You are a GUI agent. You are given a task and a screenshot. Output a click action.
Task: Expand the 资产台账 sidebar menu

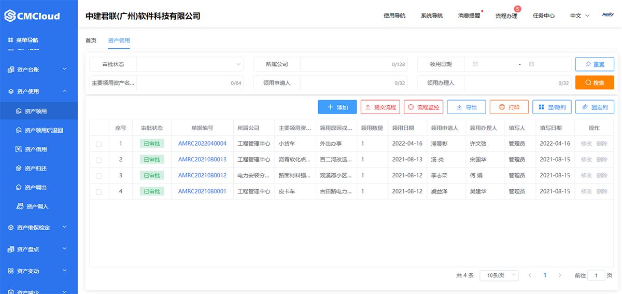coord(64,69)
